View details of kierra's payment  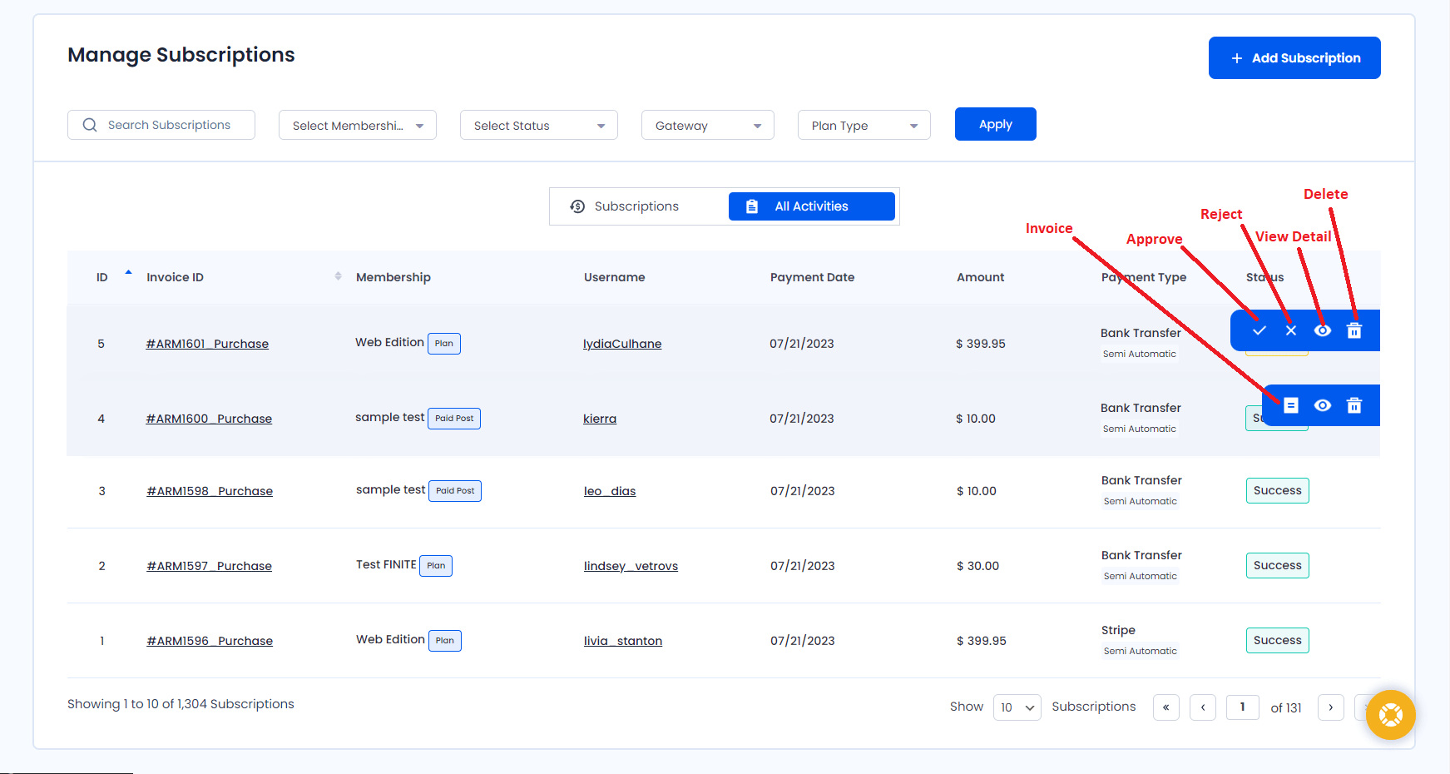pyautogui.click(x=1322, y=405)
